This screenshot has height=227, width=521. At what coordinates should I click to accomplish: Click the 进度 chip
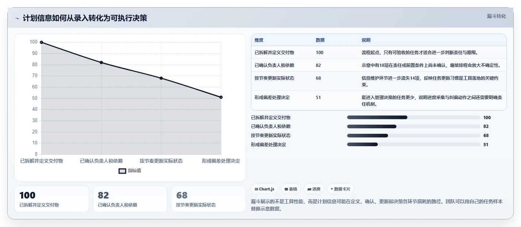[314, 189]
